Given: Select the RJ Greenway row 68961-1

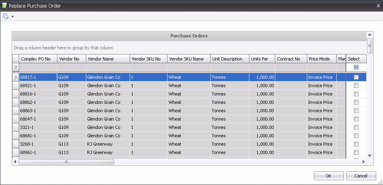Looking at the screenshot, I should click(100, 152).
